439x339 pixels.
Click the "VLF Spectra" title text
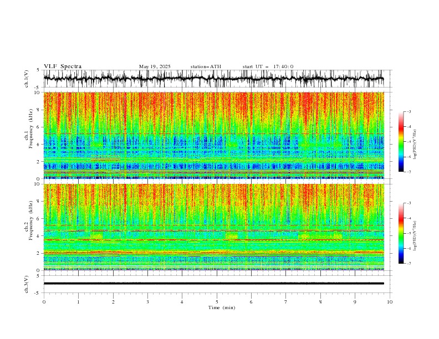click(63, 66)
